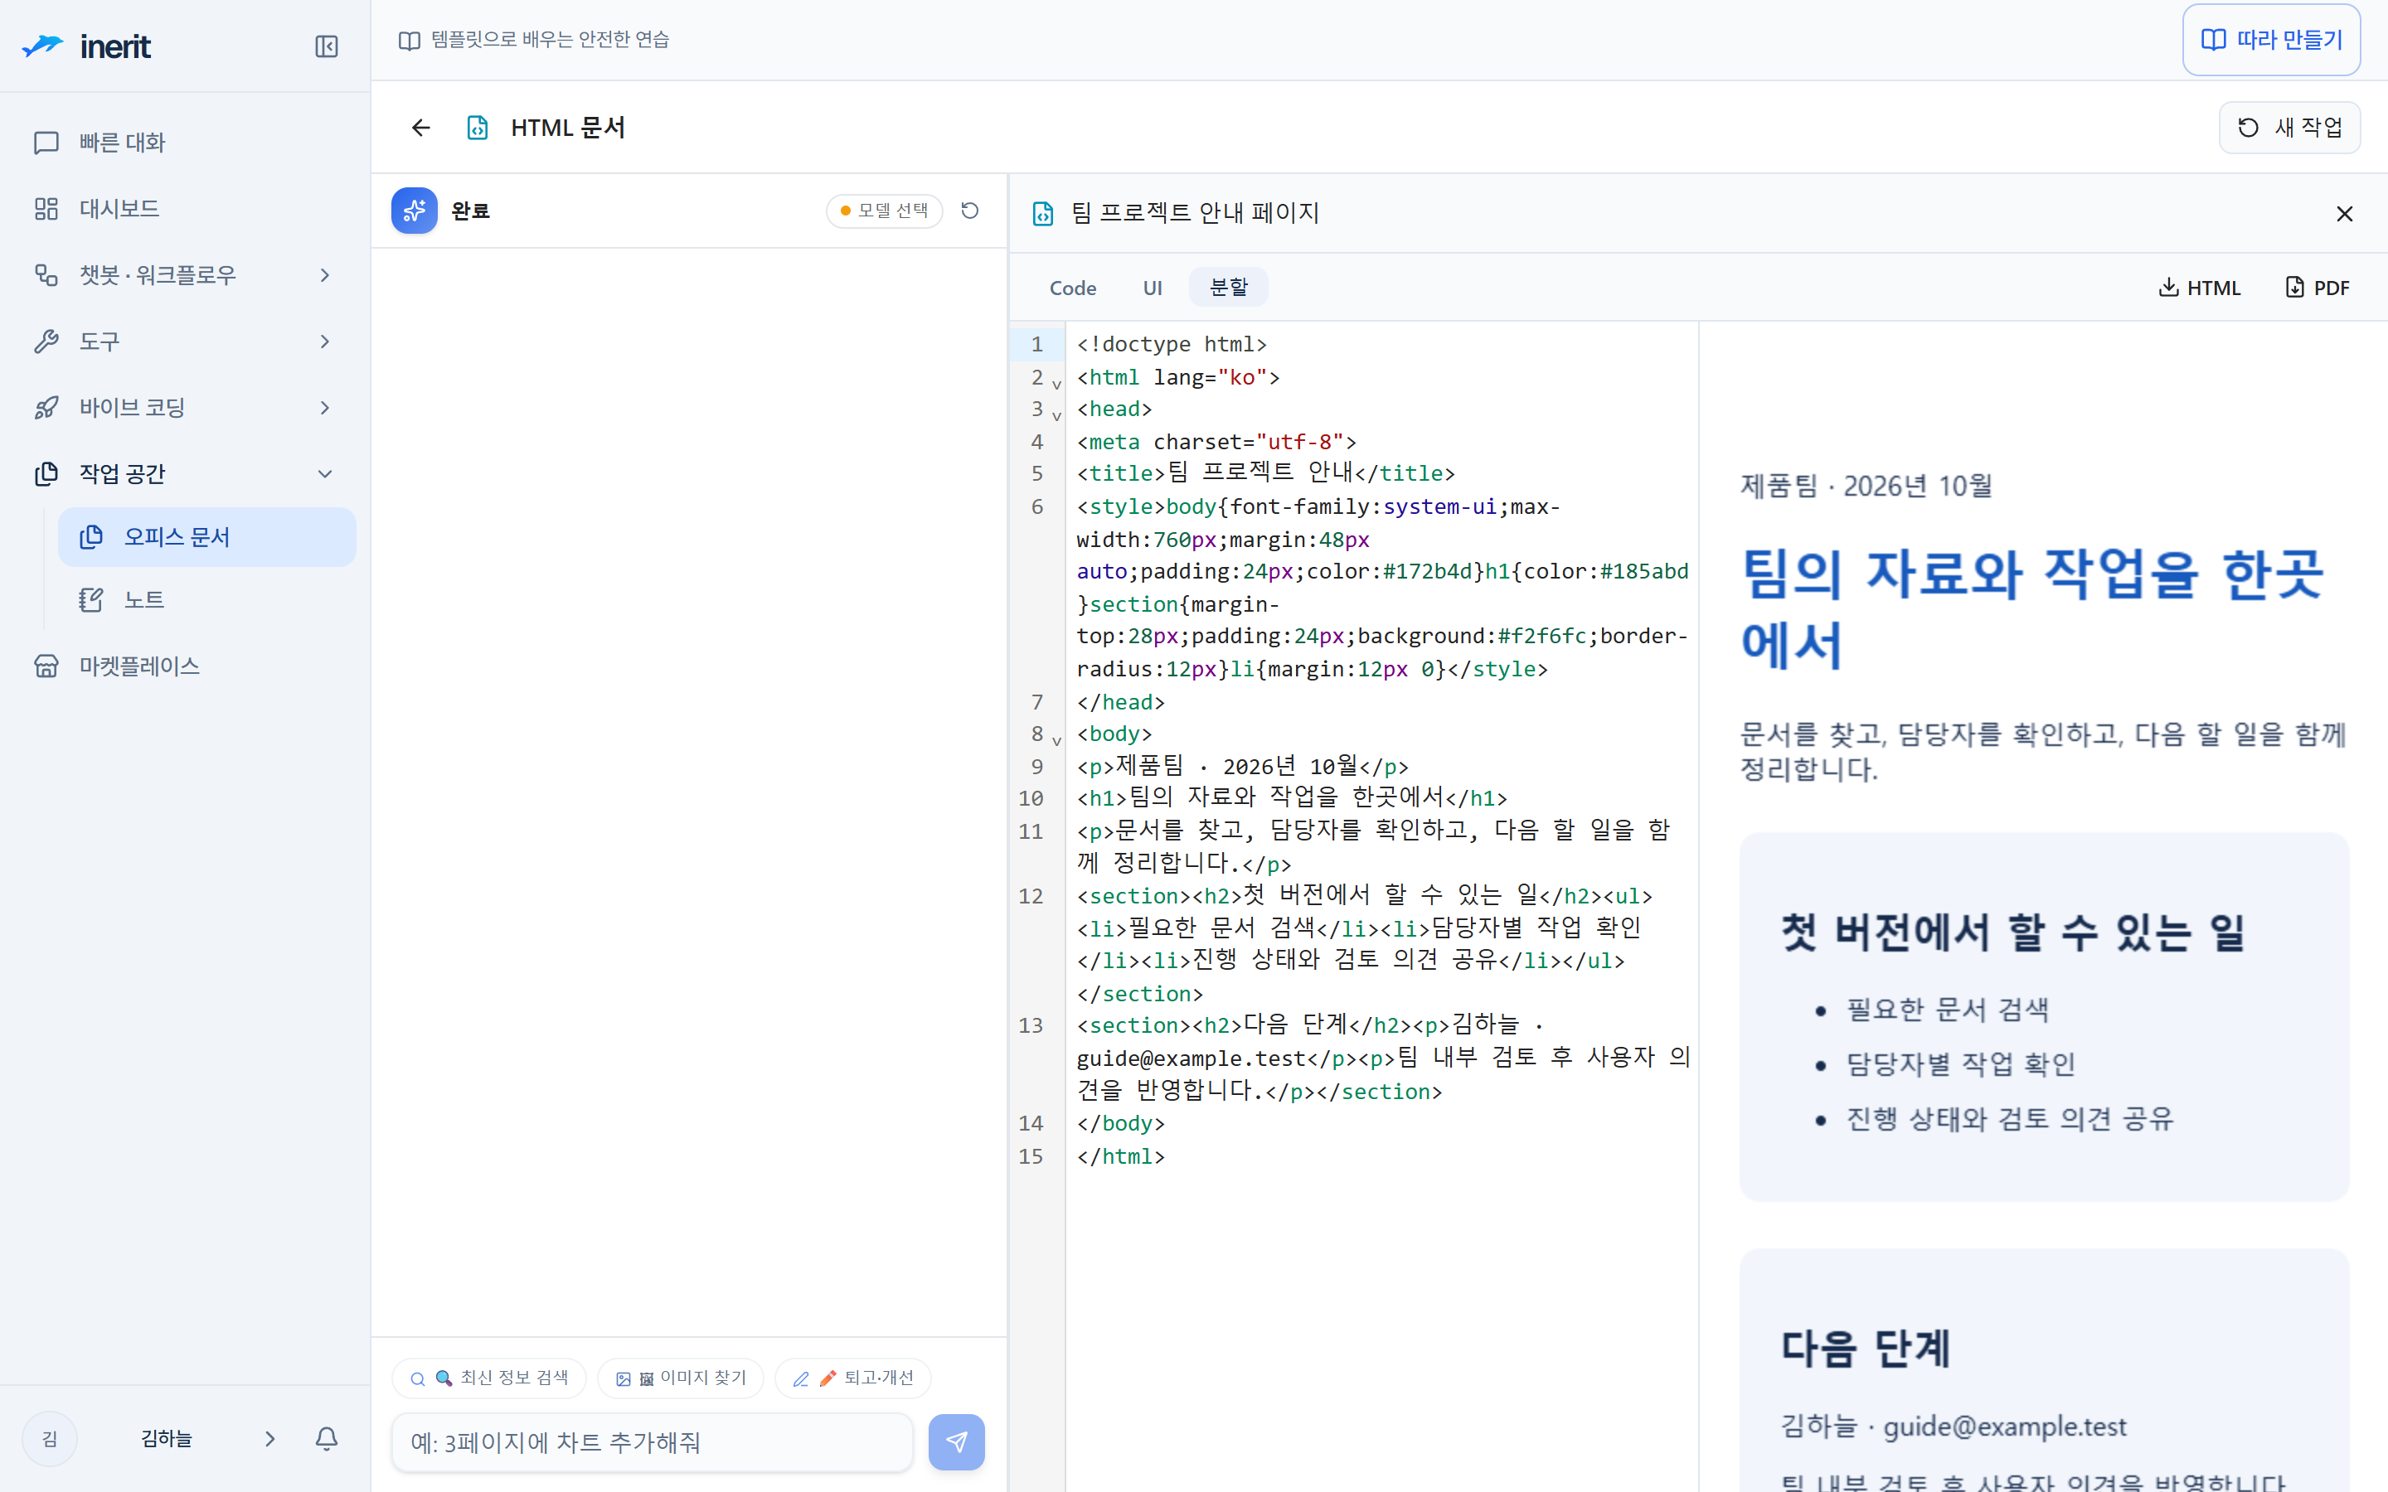This screenshot has width=2388, height=1492.
Task: Open 마켓플레이스 in the sidebar
Action: [x=186, y=666]
